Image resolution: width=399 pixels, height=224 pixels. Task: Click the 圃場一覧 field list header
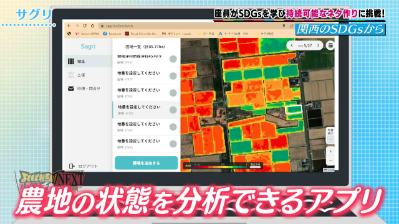[145, 47]
